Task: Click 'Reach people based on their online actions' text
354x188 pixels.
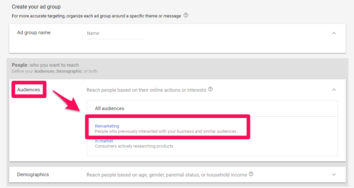Action: [x=146, y=90]
